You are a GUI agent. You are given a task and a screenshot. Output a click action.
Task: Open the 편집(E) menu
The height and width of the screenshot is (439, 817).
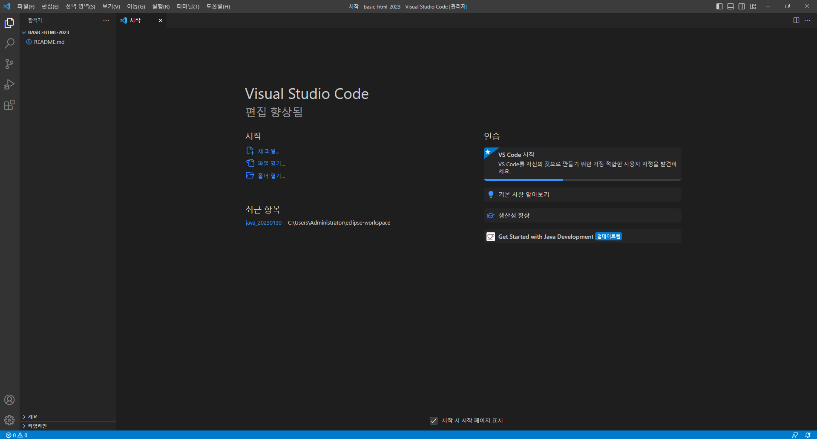pos(50,6)
